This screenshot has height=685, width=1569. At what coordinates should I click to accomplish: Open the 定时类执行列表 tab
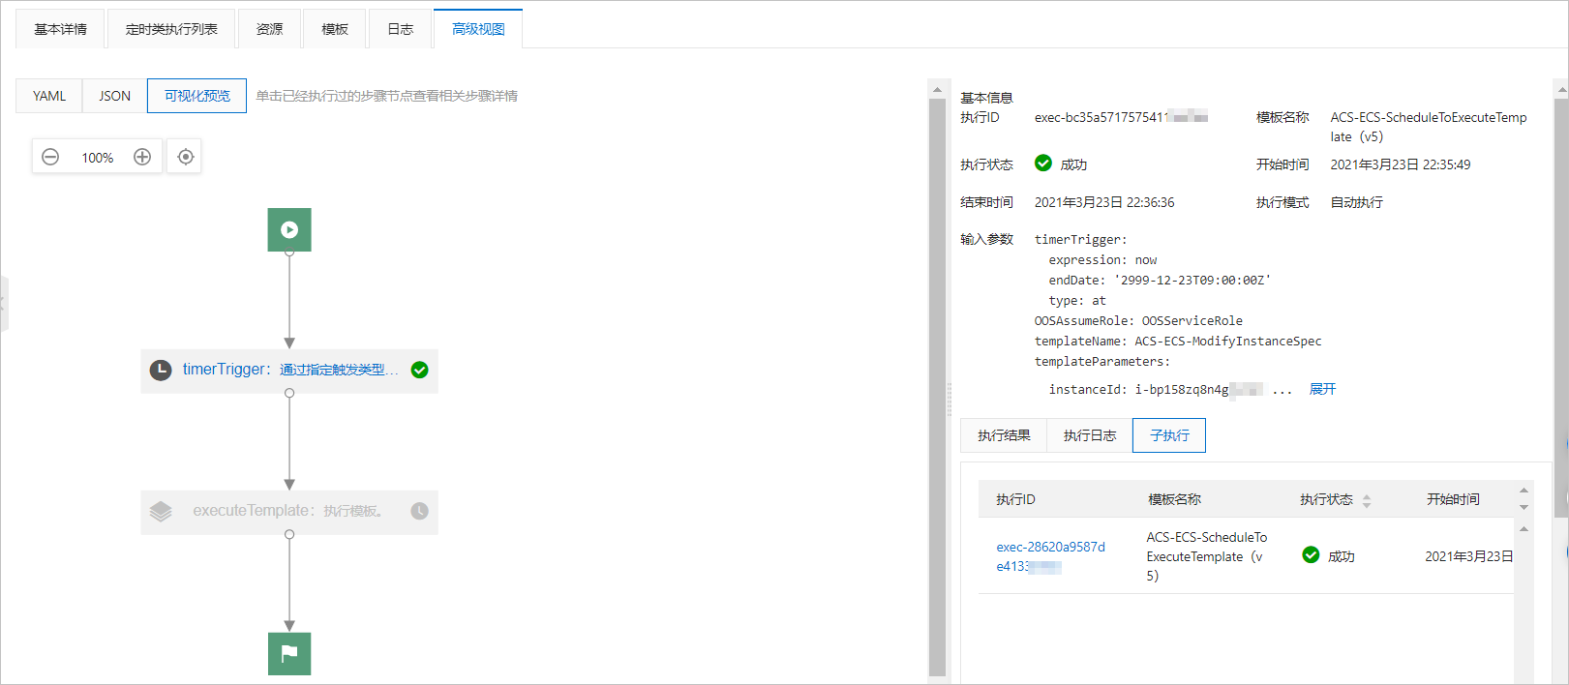pyautogui.click(x=171, y=29)
